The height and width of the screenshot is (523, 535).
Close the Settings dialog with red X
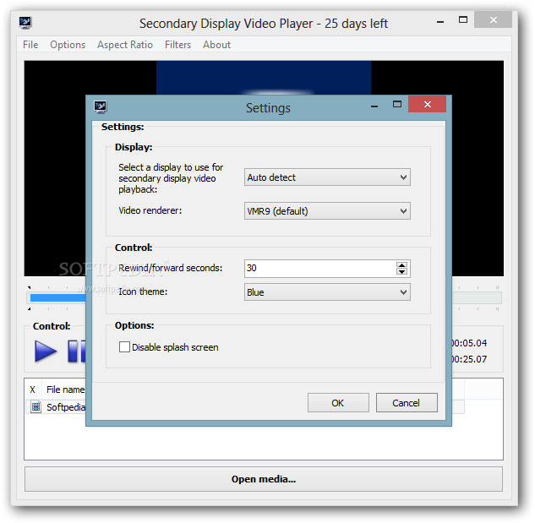(x=427, y=104)
